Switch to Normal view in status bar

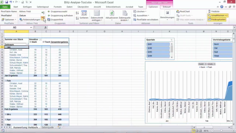[x=193, y=131]
